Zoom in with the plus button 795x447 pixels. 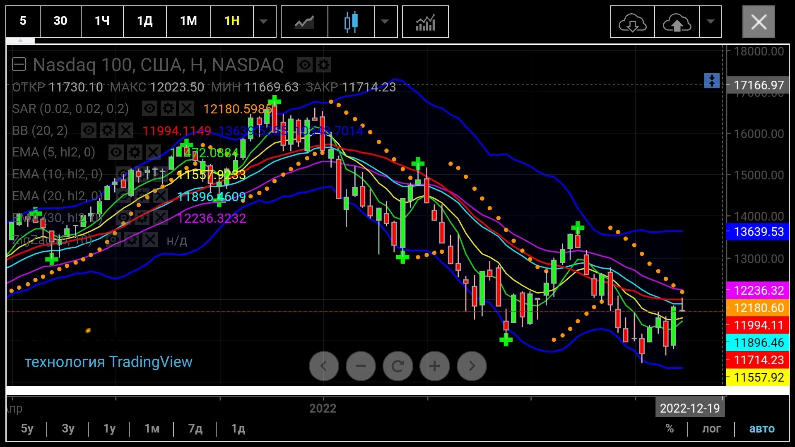[x=434, y=366]
